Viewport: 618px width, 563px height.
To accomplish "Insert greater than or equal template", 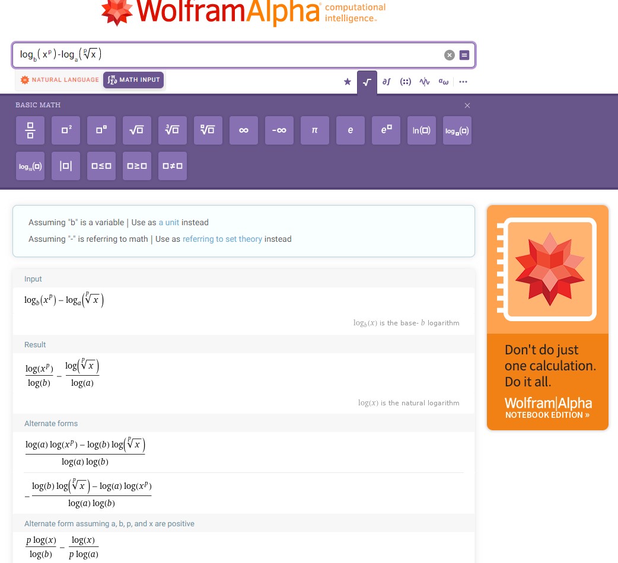I will point(137,166).
